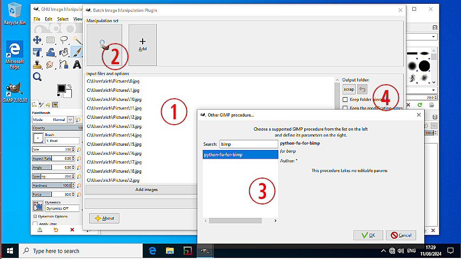Open the Dynamics selector icon
The height and width of the screenshot is (259, 461).
pos(38,206)
